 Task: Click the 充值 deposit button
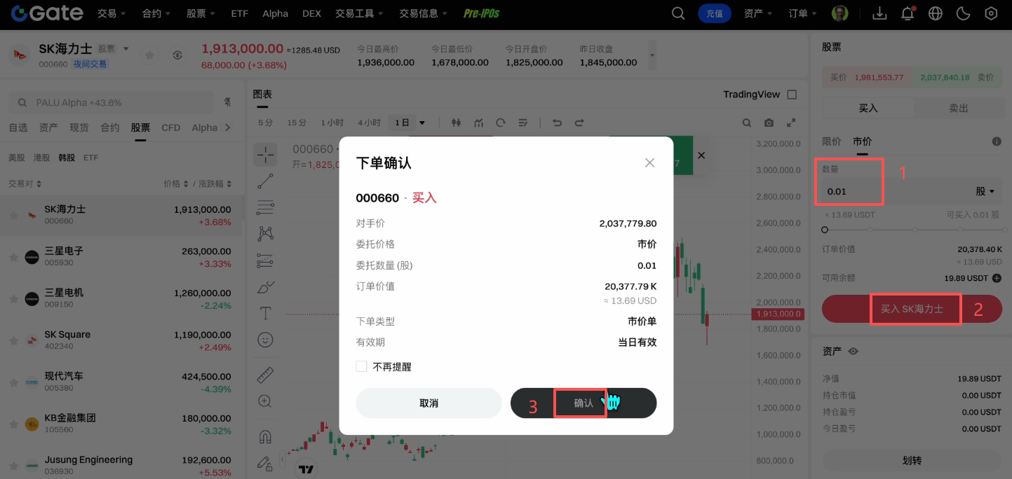[x=715, y=13]
